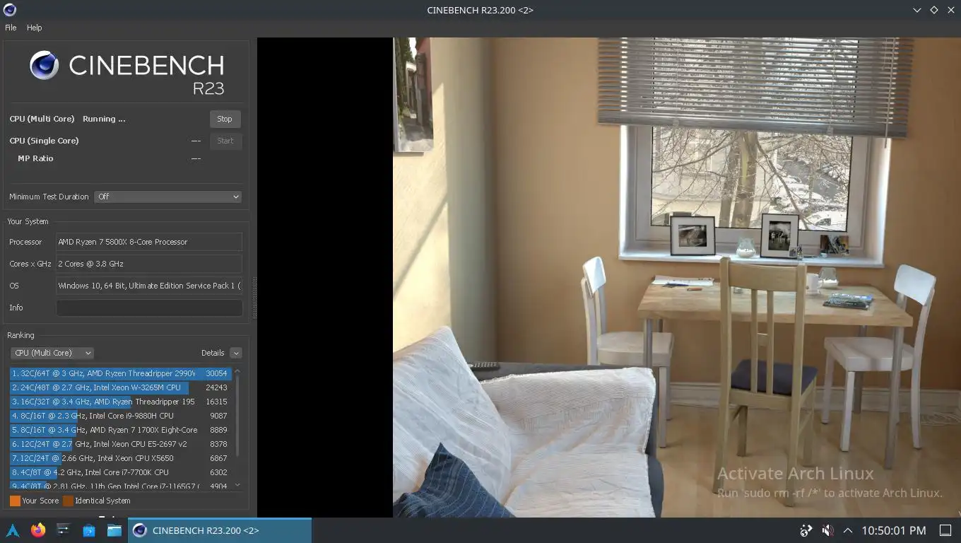This screenshot has height=543, width=961.
Task: Click the muted volume tray icon
Action: coord(827,530)
